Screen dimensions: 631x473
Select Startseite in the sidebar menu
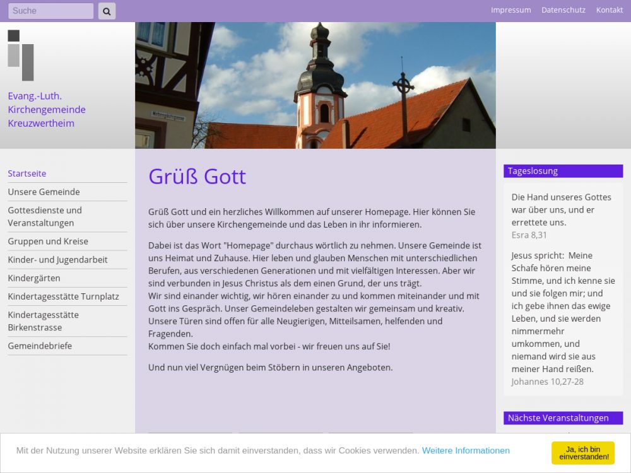click(x=27, y=173)
